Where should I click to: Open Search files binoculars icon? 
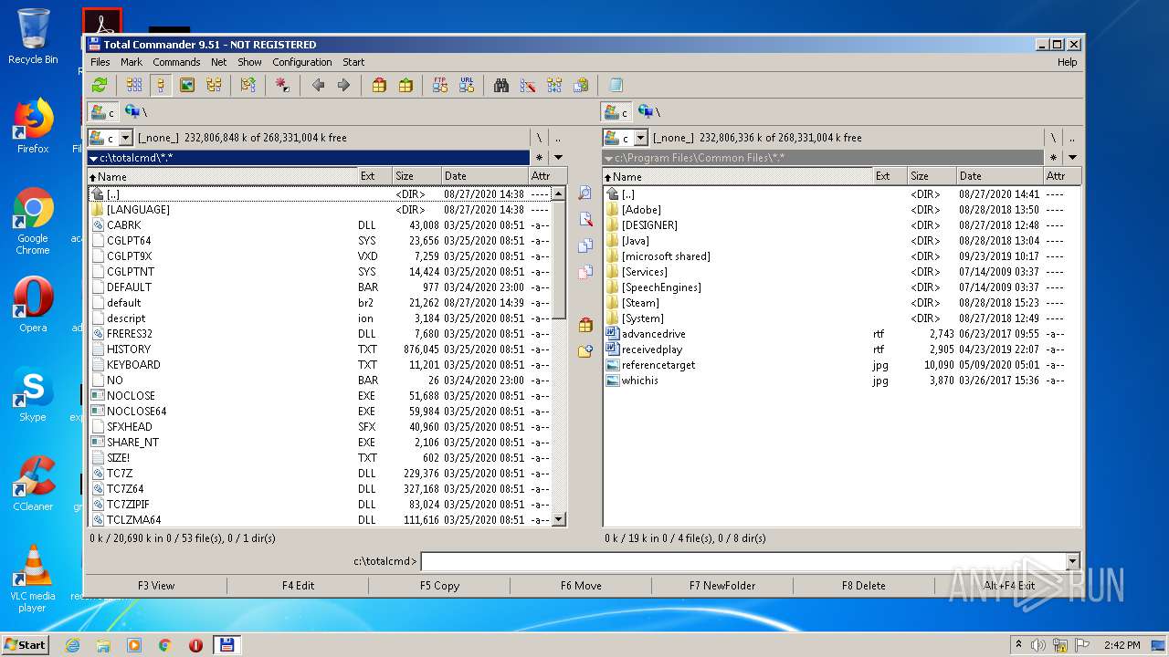pos(501,85)
